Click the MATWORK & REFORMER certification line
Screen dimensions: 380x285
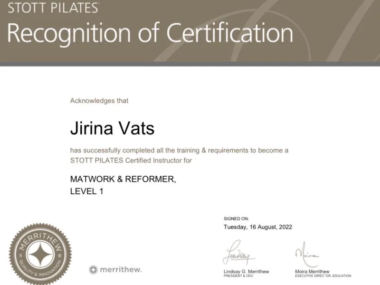123,180
